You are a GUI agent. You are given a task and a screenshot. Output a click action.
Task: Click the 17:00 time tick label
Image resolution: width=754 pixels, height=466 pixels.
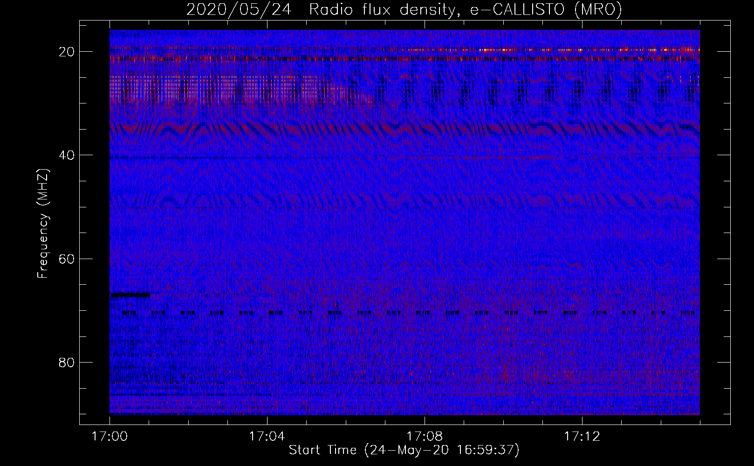[x=110, y=437]
